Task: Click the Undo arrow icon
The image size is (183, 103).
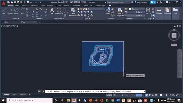Action: (31, 2)
